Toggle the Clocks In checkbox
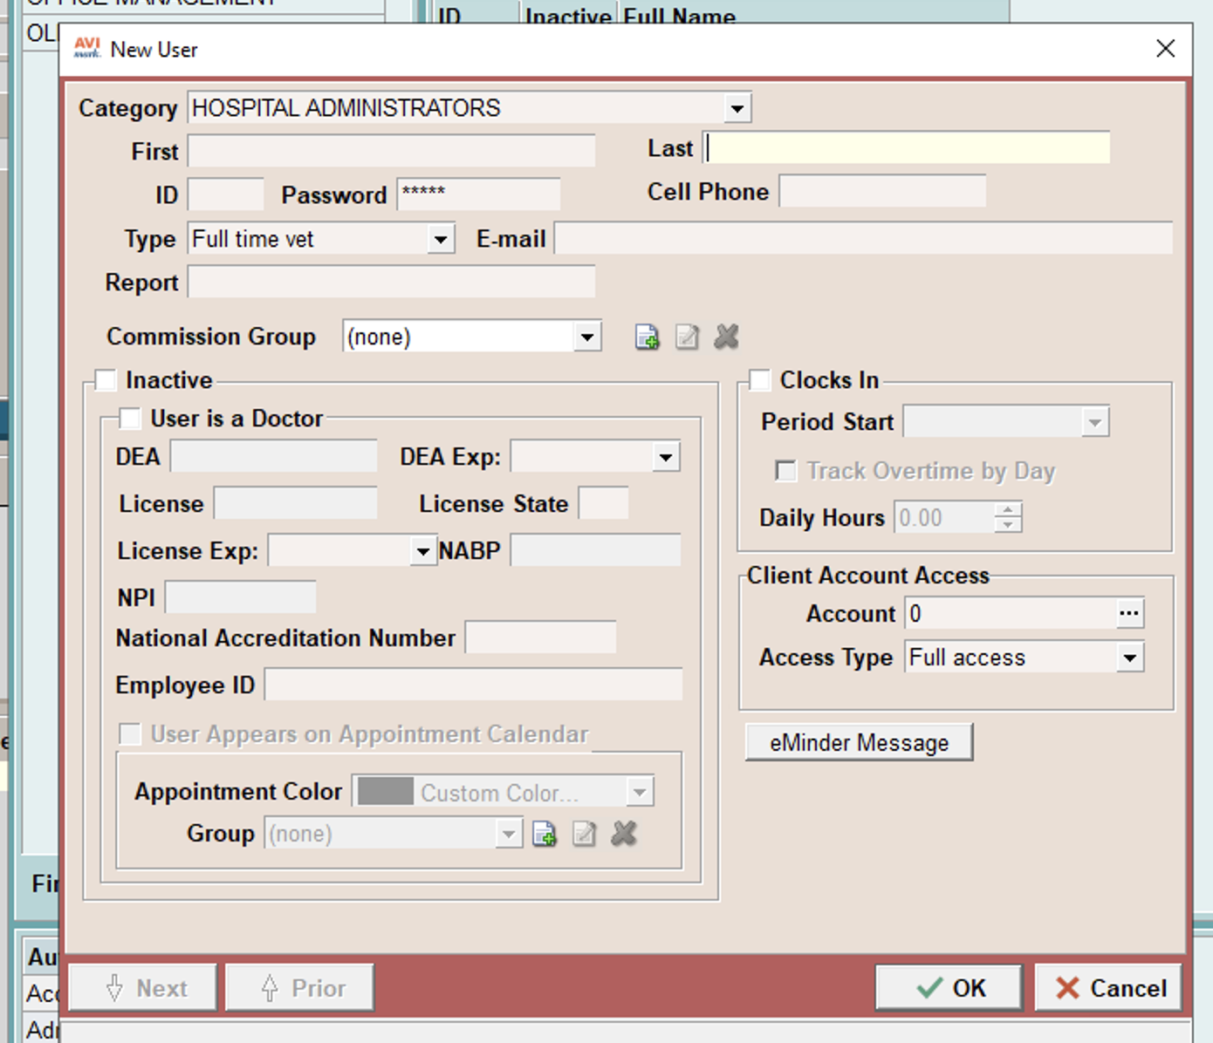This screenshot has width=1213, height=1043. coord(760,380)
